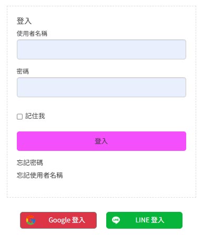Image resolution: width=203 pixels, height=235 pixels.
Task: Select the forgot username recovery link
Action: tap(40, 175)
